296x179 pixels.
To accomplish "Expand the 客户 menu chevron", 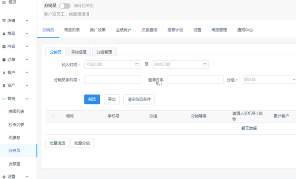I will click(x=27, y=72).
